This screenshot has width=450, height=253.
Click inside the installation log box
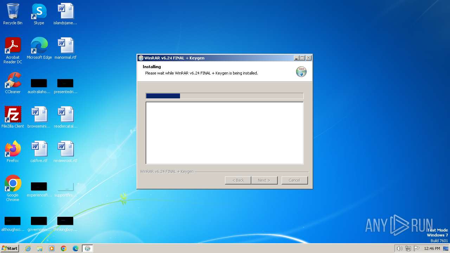tap(224, 133)
